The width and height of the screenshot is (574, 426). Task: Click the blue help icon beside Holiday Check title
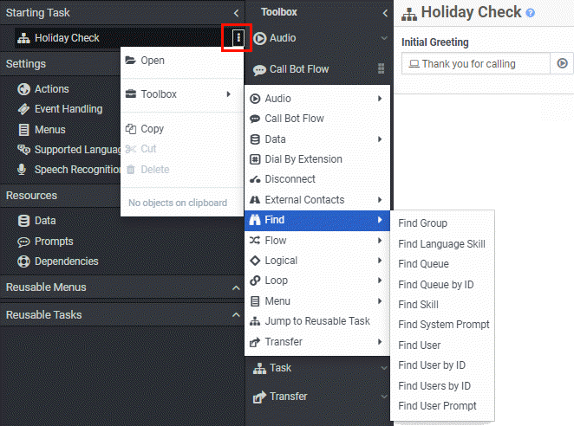click(x=530, y=13)
